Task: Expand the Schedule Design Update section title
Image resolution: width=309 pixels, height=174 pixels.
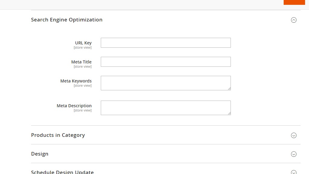Action: (62, 172)
